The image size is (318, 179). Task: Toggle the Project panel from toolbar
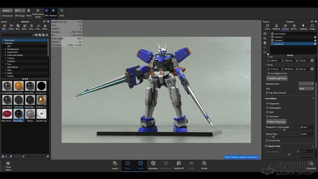[140, 165]
